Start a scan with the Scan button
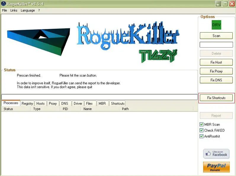The width and height of the screenshot is (236, 176). 216,35
